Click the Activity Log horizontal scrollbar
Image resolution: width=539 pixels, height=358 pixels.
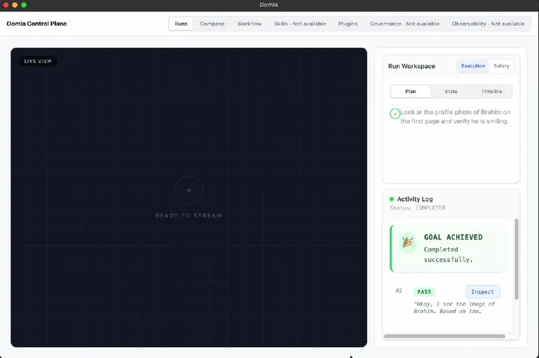445,336
